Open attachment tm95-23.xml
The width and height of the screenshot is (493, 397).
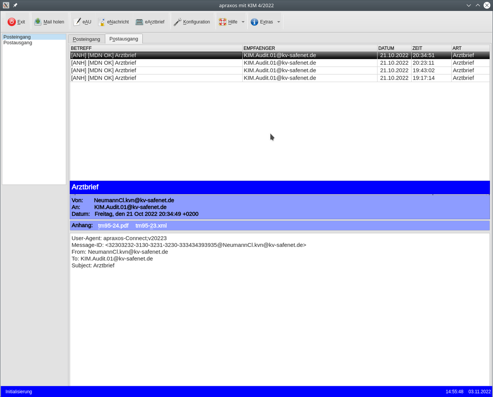[x=151, y=226]
